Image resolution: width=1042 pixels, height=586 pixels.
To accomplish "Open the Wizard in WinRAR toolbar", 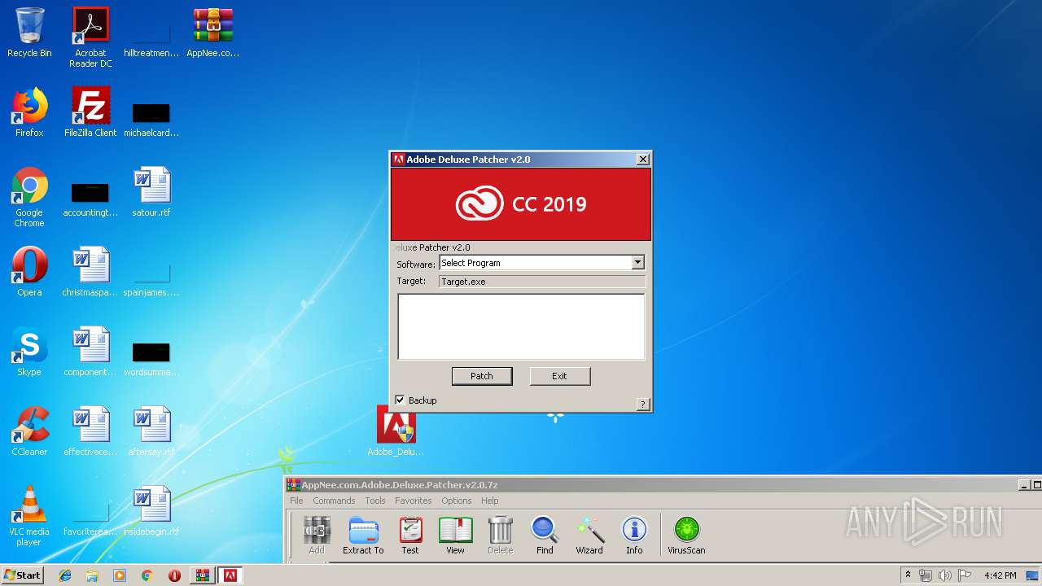I will [589, 536].
